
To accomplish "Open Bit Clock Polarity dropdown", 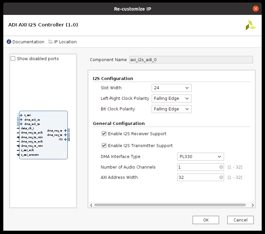I will pos(171,109).
